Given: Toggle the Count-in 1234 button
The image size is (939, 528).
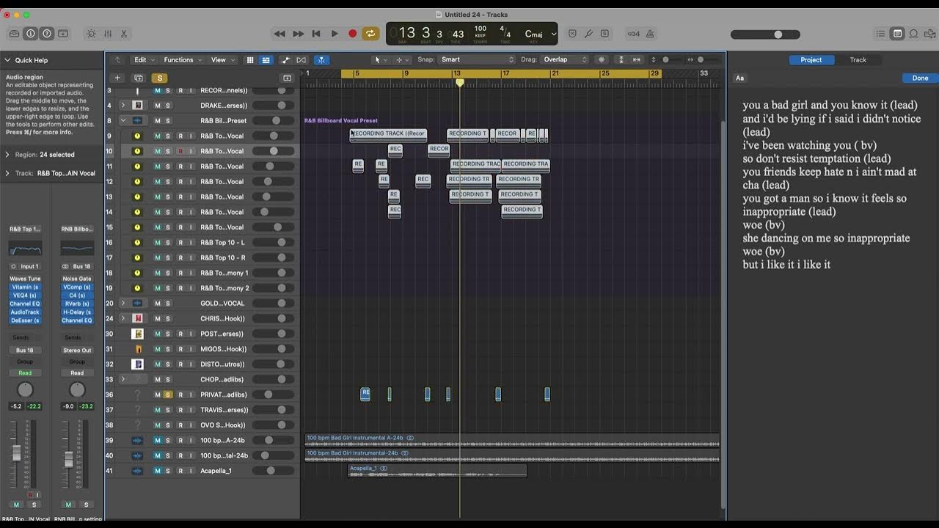Looking at the screenshot, I should (x=633, y=34).
